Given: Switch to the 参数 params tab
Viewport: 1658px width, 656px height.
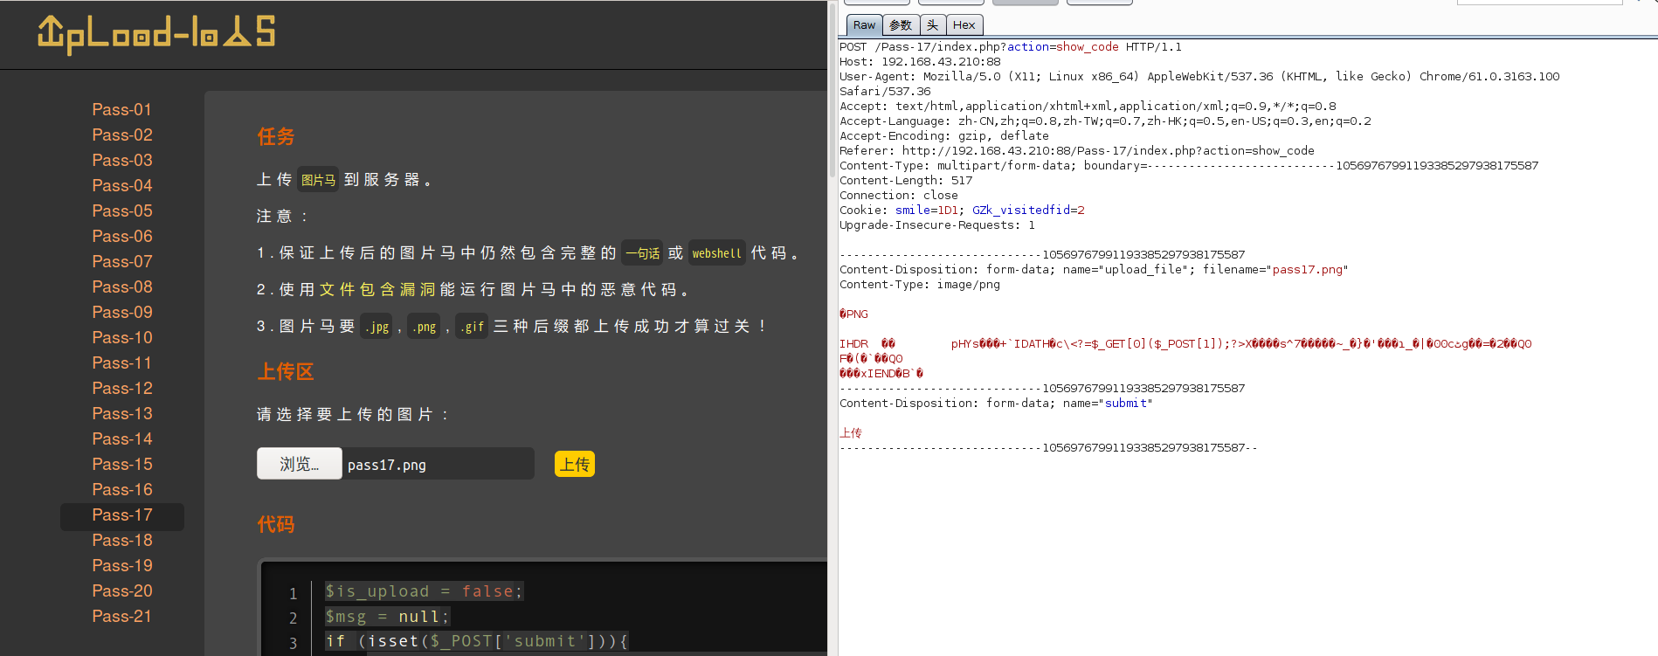Looking at the screenshot, I should (x=901, y=25).
